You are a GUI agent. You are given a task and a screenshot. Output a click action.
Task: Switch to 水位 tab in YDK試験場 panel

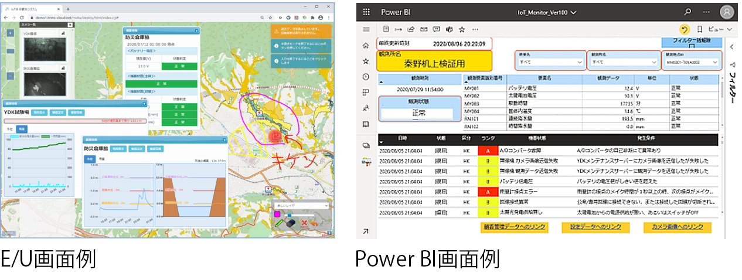(9, 129)
